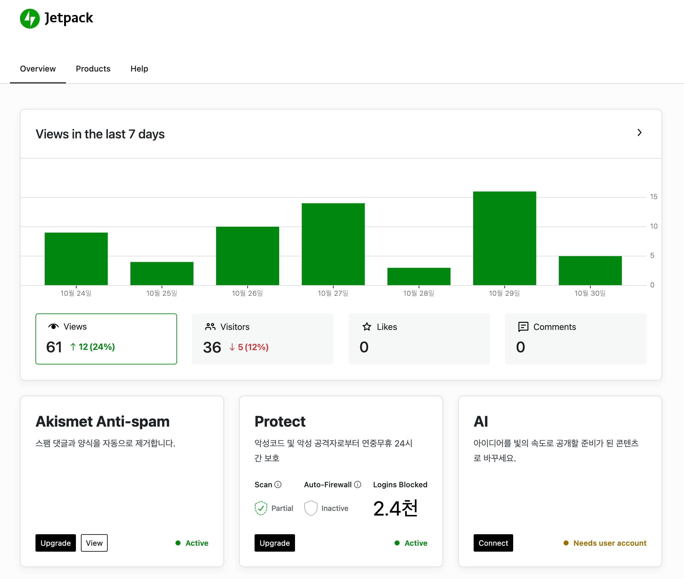The height and width of the screenshot is (579, 684).
Task: Click Upgrade button in Akismet card
Action: pos(55,543)
